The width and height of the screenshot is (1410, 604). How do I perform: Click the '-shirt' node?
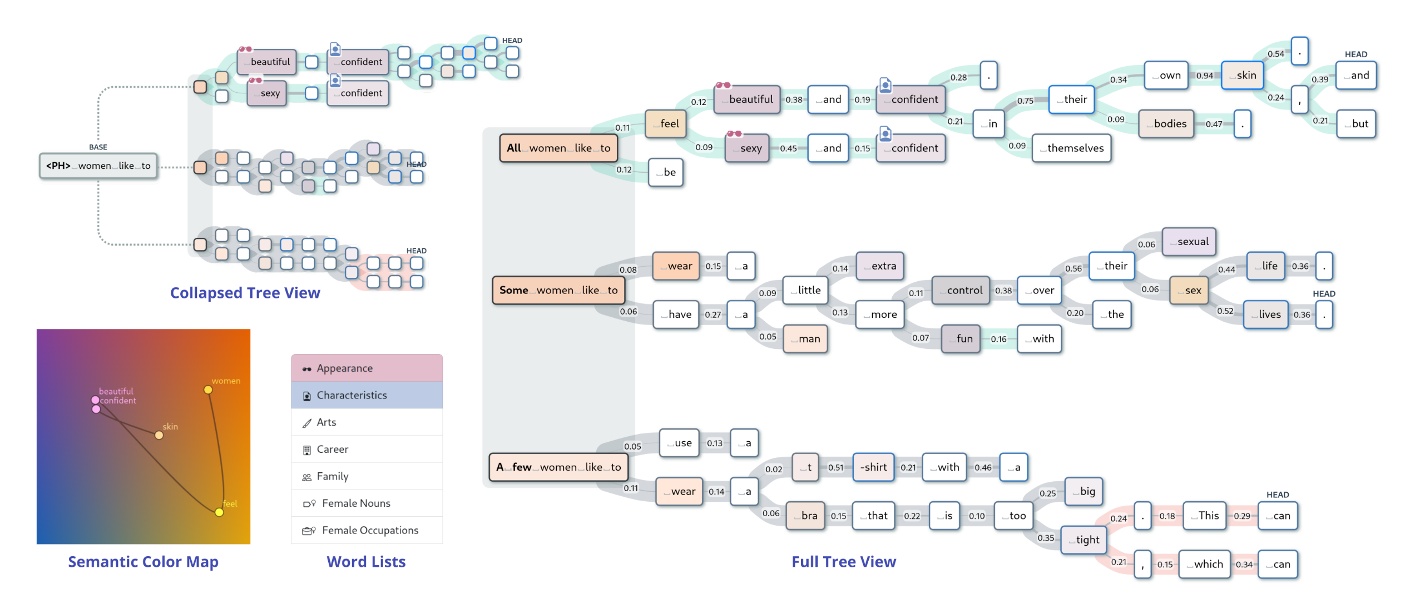coord(873,467)
